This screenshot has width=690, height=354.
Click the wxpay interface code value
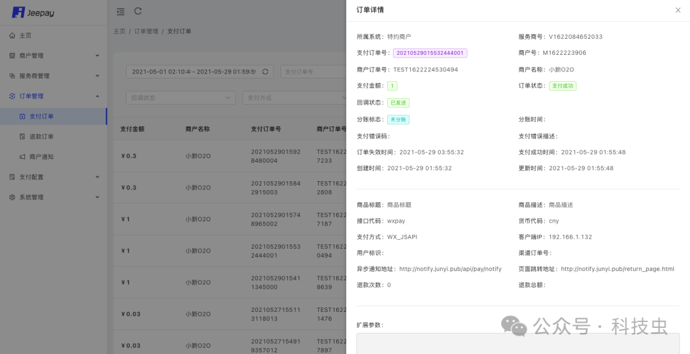pyautogui.click(x=396, y=221)
